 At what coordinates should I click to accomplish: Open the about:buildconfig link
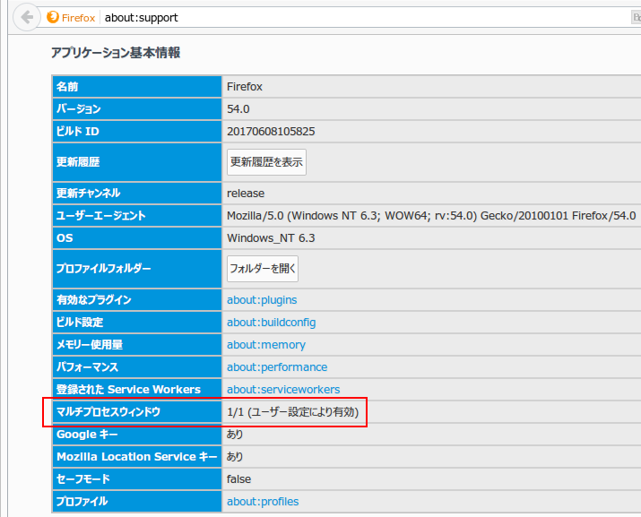(x=271, y=322)
